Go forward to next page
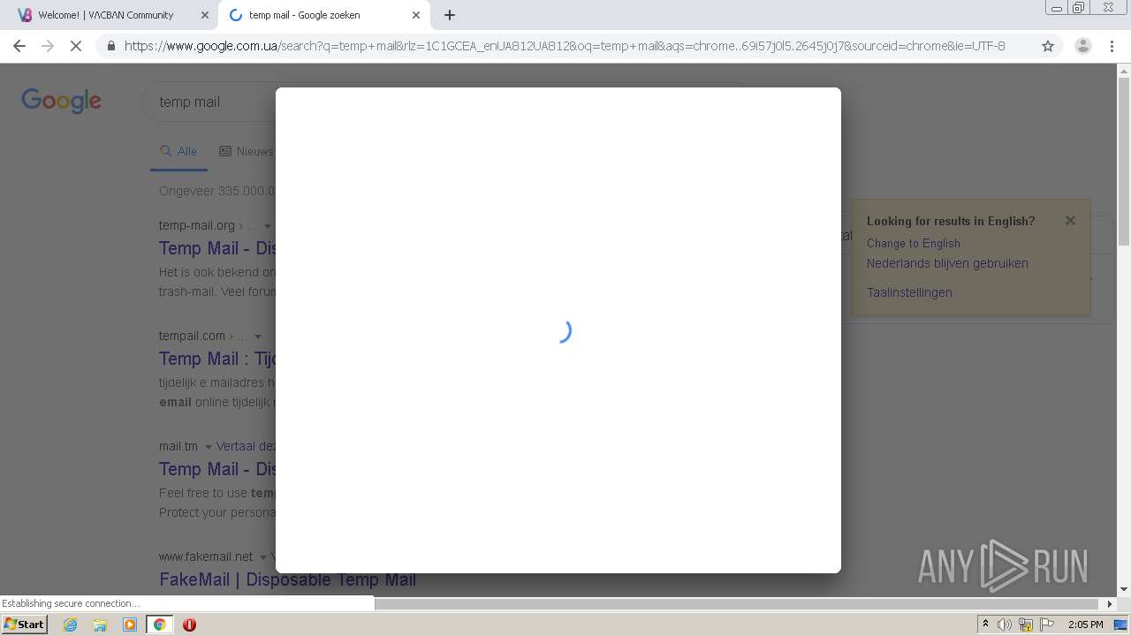Viewport: 1131px width, 636px height. [48, 46]
